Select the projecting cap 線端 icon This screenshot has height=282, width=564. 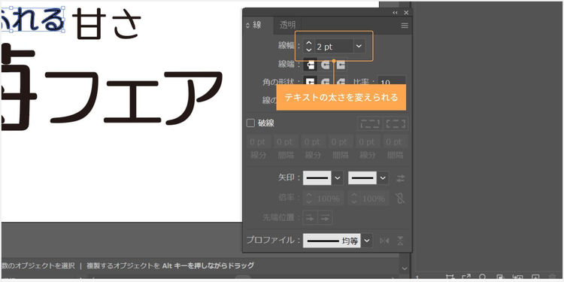[x=341, y=65]
